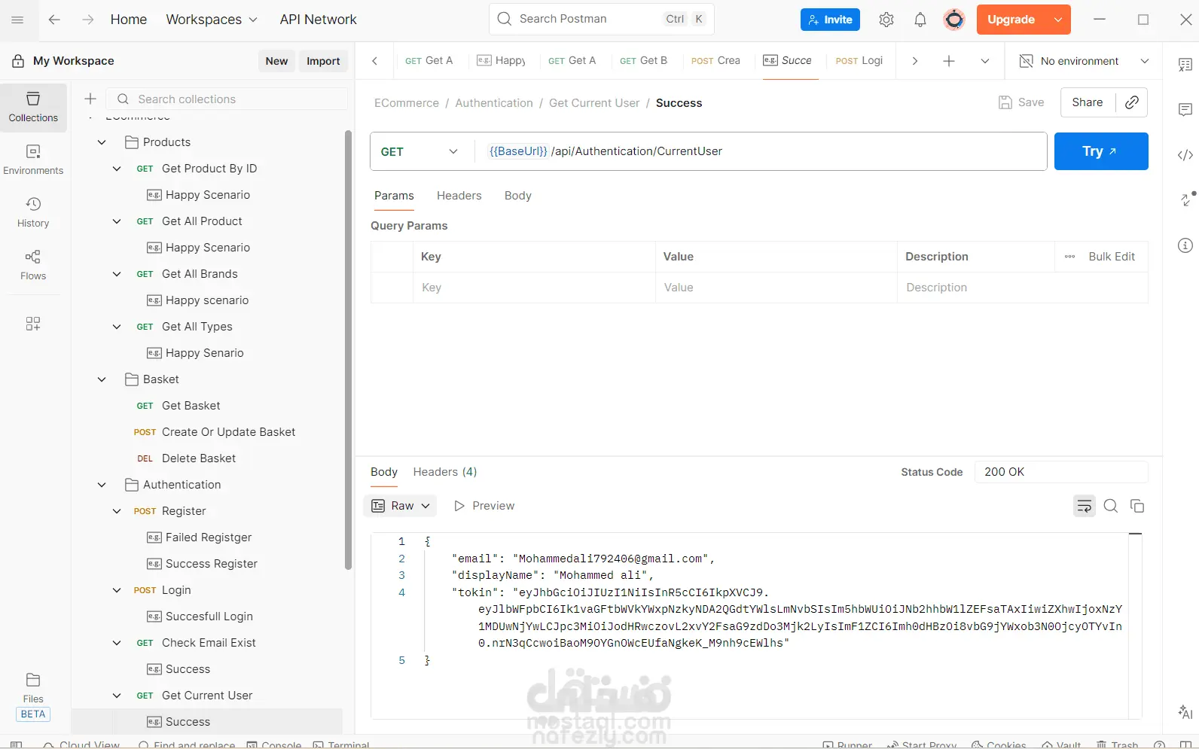Click the New button in workspace
Viewport: 1199px width, 749px height.
coord(276,61)
